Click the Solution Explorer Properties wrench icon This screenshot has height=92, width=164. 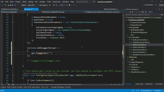pos(149,12)
